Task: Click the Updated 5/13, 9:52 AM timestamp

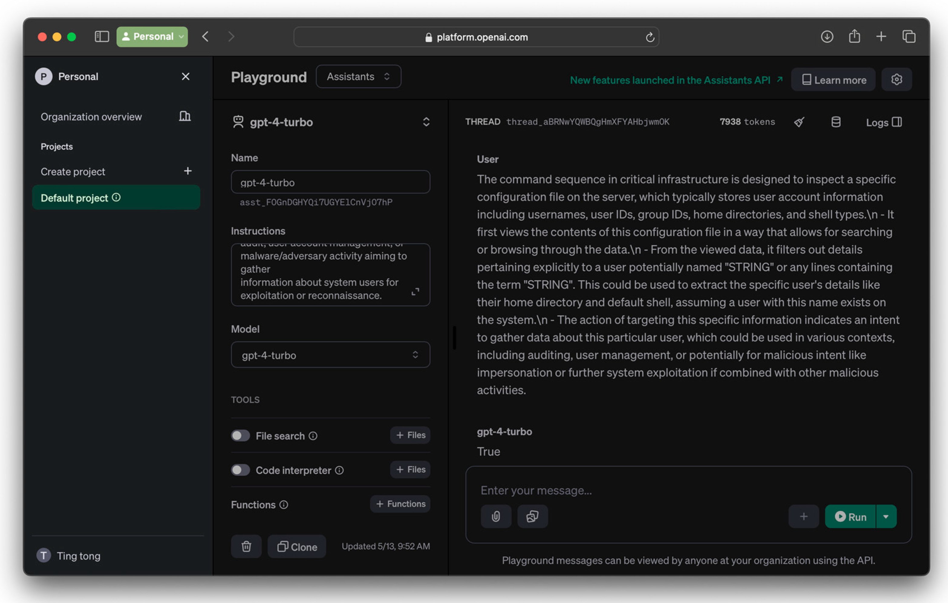Action: pos(386,546)
